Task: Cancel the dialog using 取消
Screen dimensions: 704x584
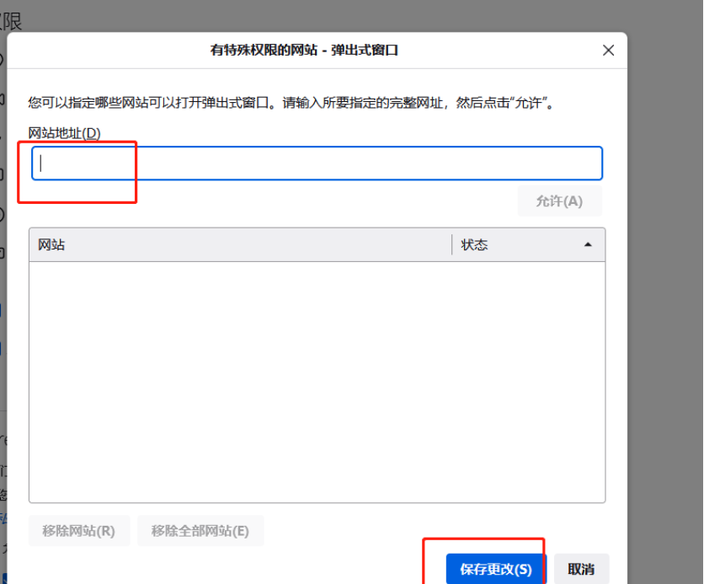Action: pos(581,569)
